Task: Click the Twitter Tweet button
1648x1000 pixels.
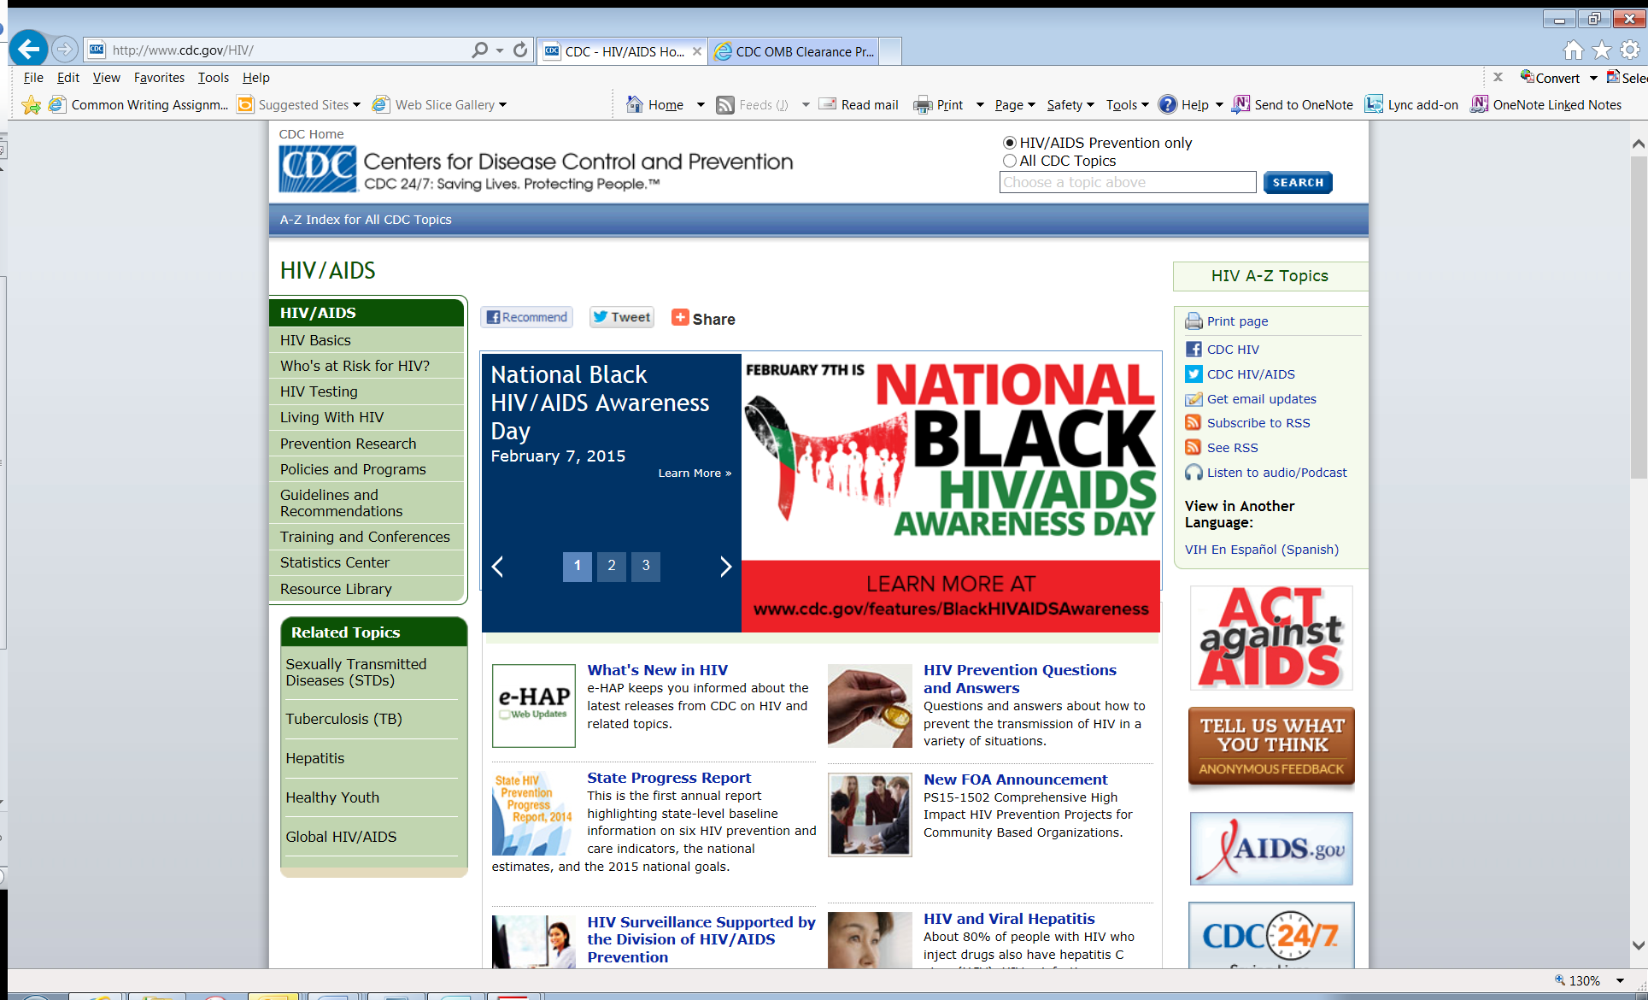Action: coord(622,317)
